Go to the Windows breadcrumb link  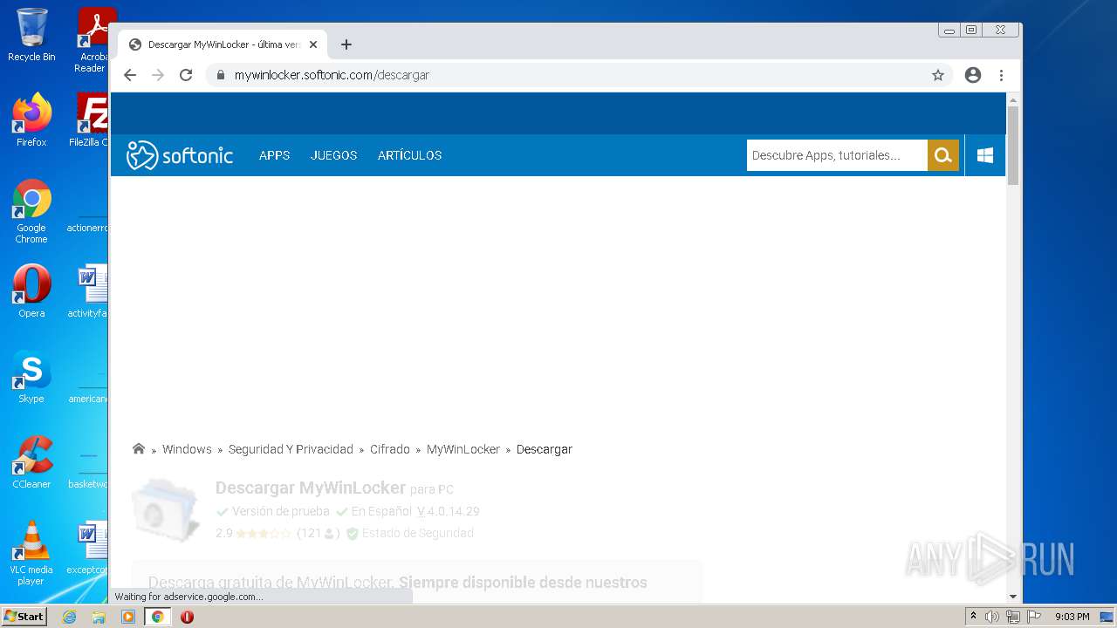tap(187, 449)
